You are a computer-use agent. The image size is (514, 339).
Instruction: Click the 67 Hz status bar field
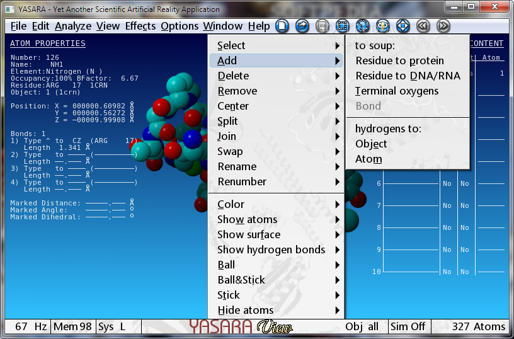(x=27, y=326)
